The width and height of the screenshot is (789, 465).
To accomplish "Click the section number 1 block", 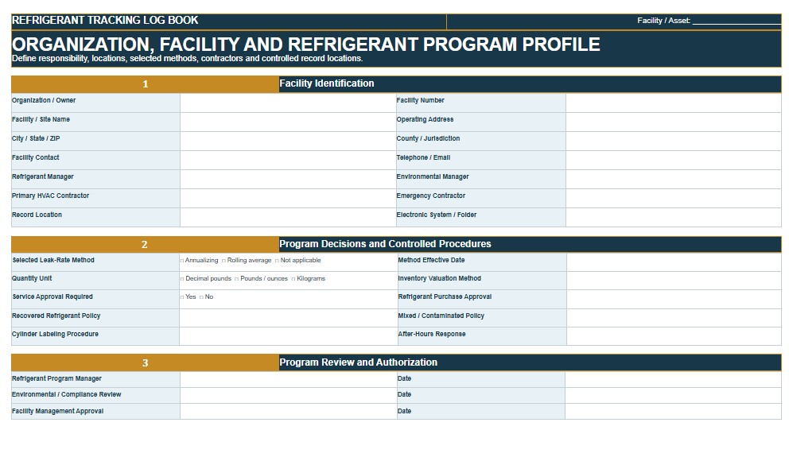I will click(x=145, y=84).
